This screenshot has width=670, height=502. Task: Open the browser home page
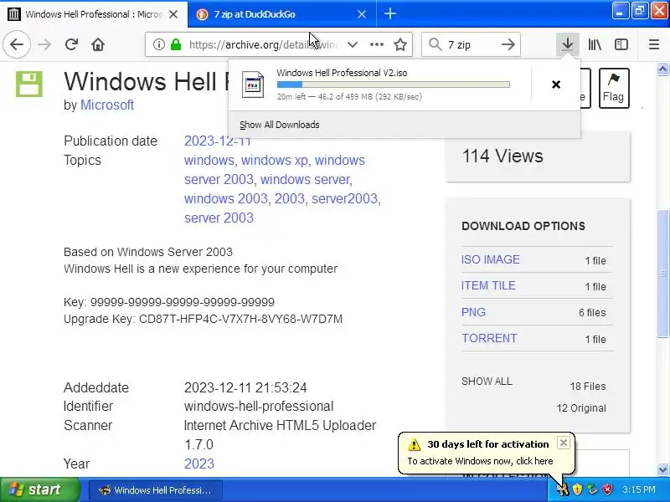98,44
